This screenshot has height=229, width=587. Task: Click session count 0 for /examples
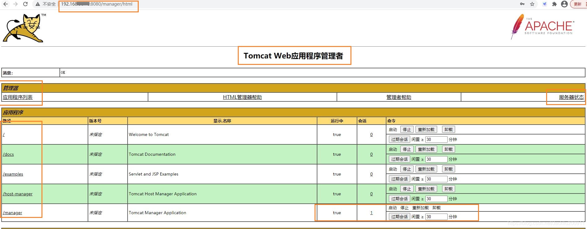pyautogui.click(x=372, y=174)
